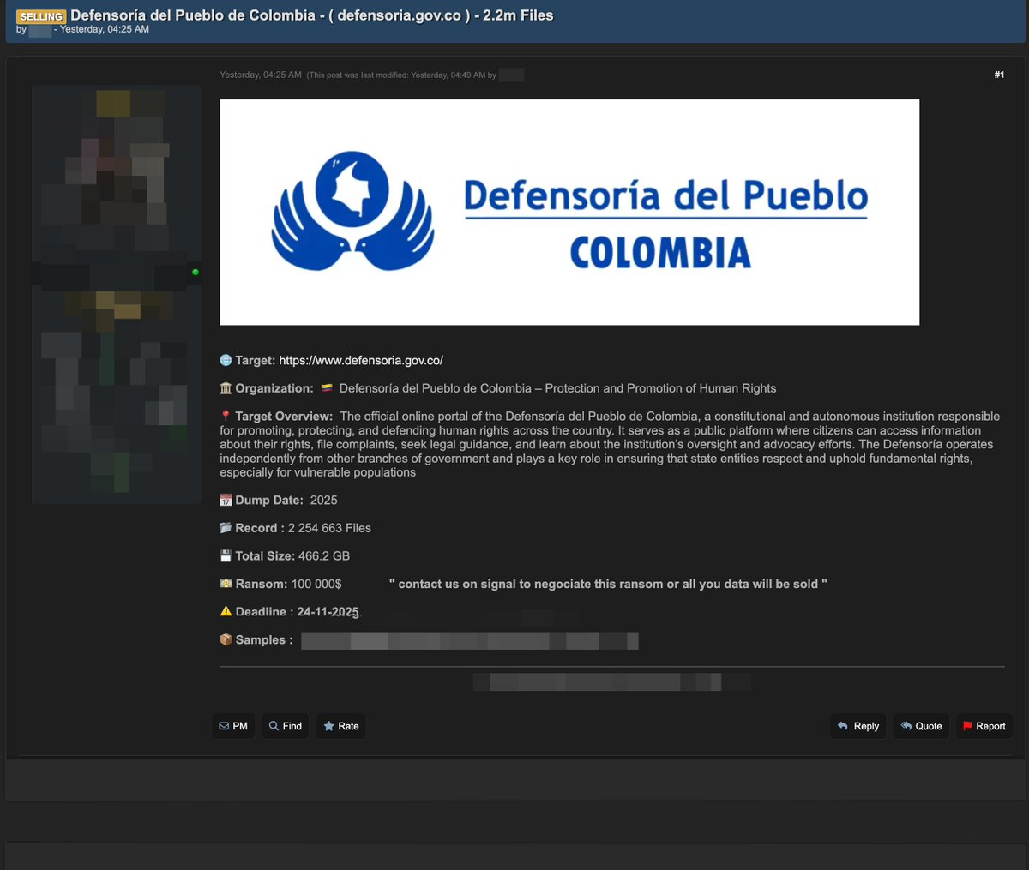Image resolution: width=1029 pixels, height=870 pixels.
Task: Click the pin icon beside Target Overview
Action: coord(226,416)
